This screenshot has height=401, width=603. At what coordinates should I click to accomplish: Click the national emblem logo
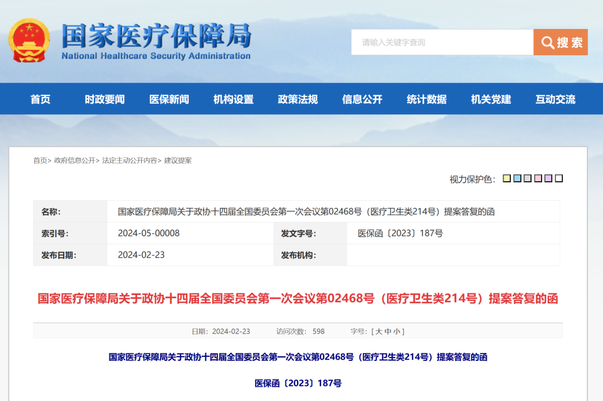[29, 40]
